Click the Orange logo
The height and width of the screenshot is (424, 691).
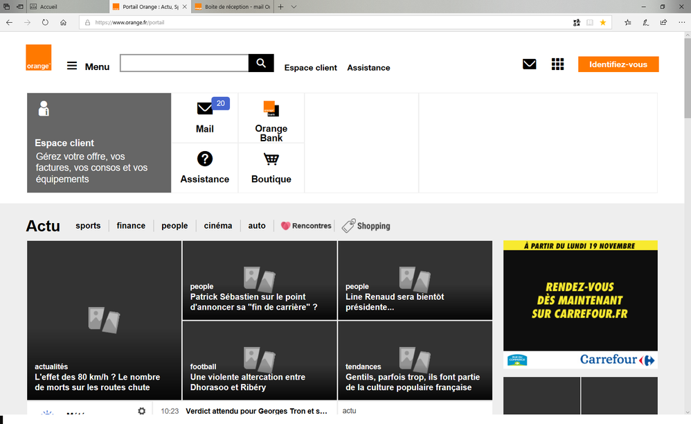38,58
